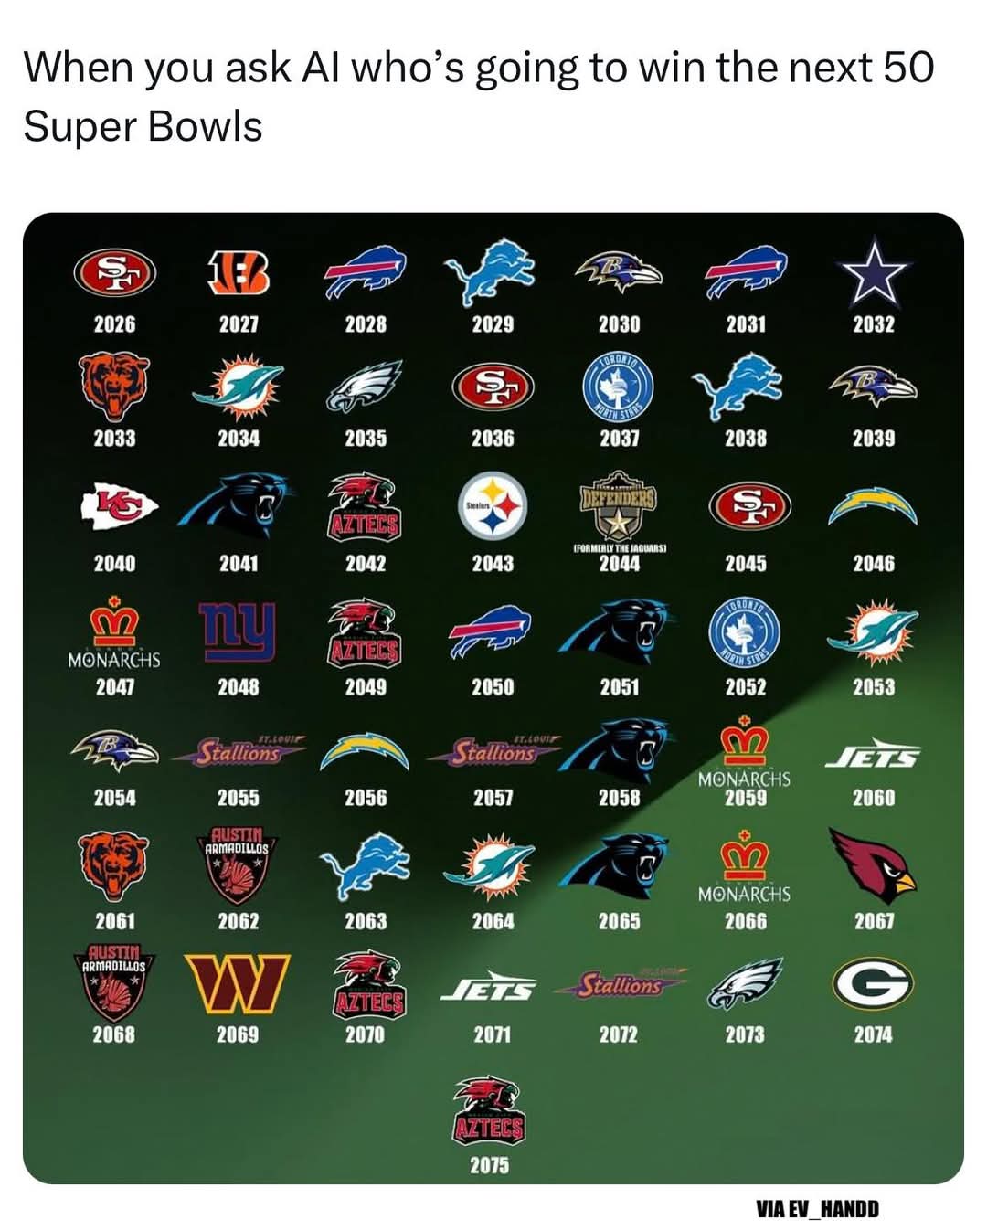
Task: Click the 2050 year label
Action: pyautogui.click(x=493, y=687)
